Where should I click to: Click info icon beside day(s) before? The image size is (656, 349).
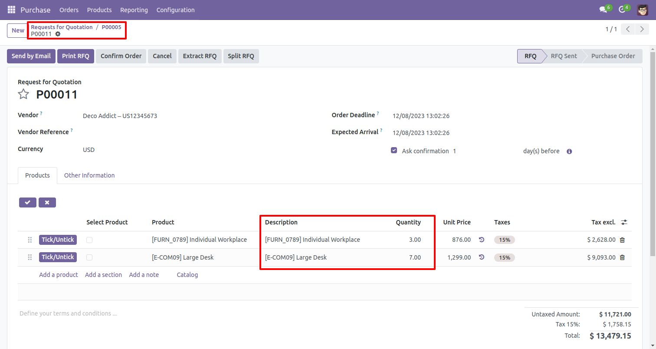[x=569, y=151]
